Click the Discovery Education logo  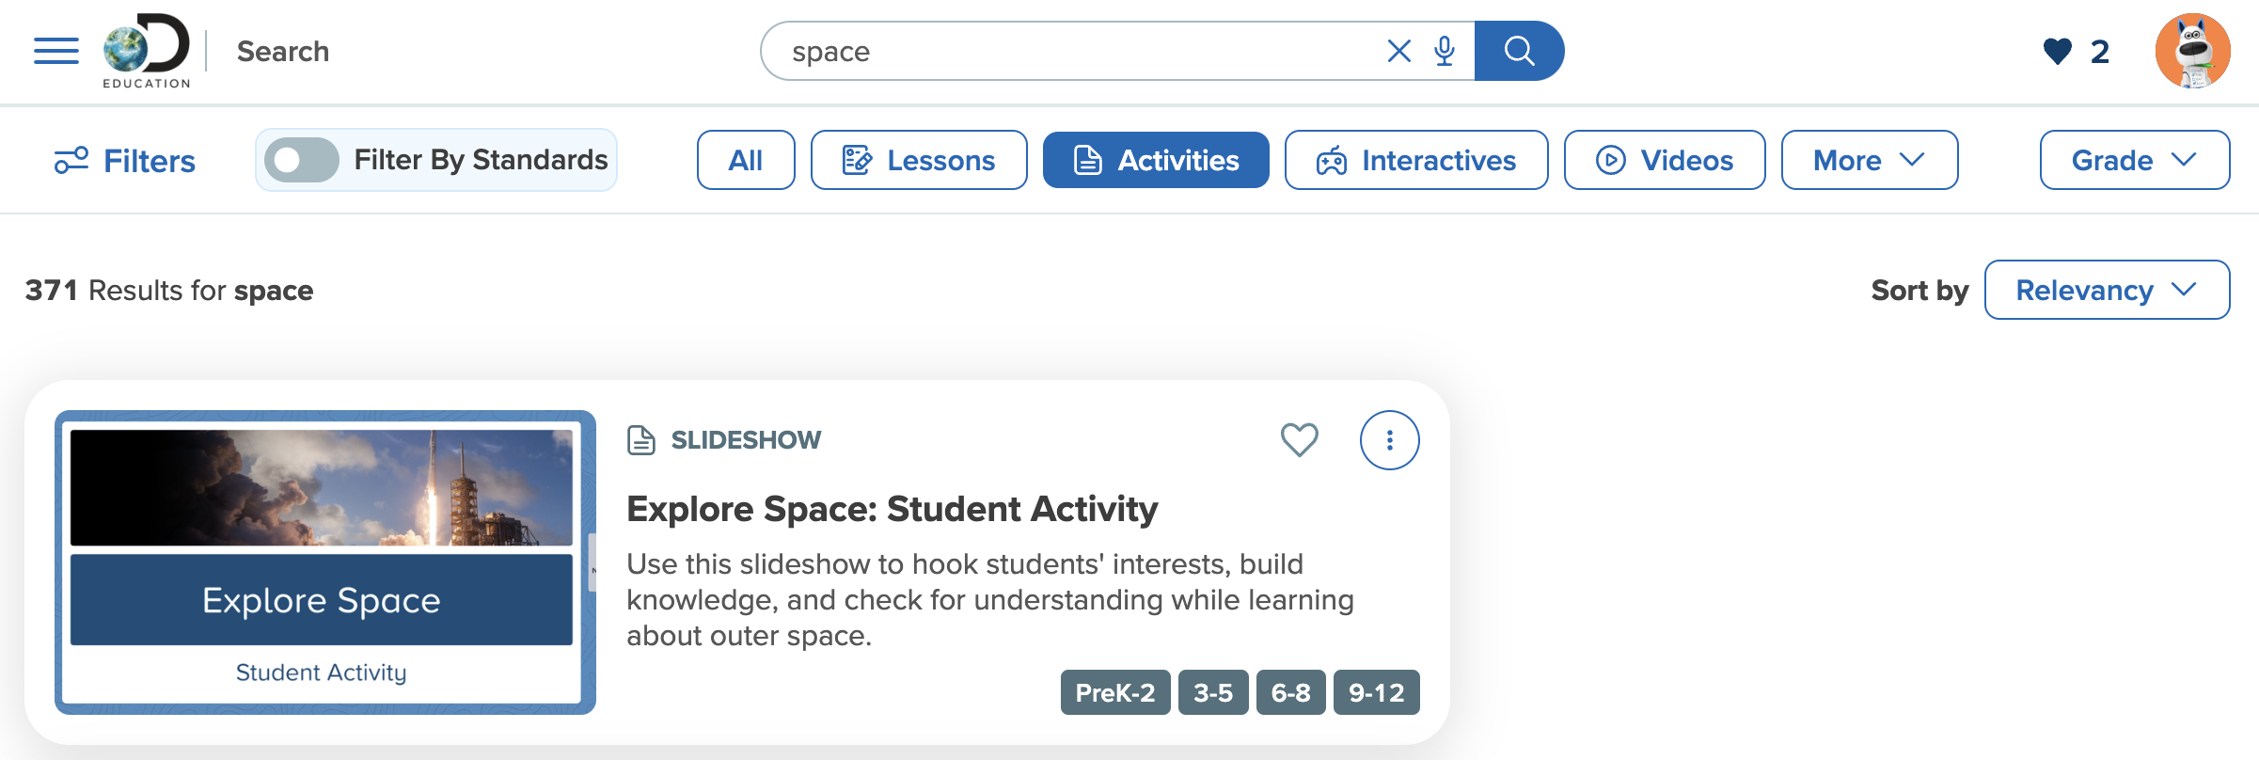(x=147, y=51)
